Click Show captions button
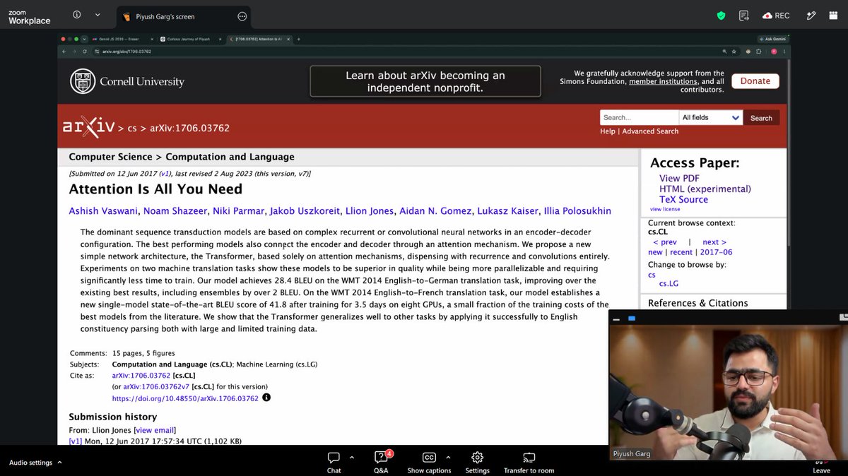The width and height of the screenshot is (848, 476). [x=429, y=463]
